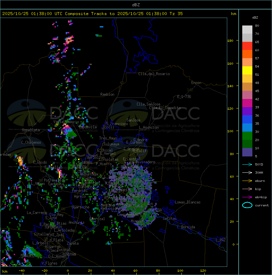
Task: Click the magenta swatch in the dBZ scale
Action: click(247, 103)
